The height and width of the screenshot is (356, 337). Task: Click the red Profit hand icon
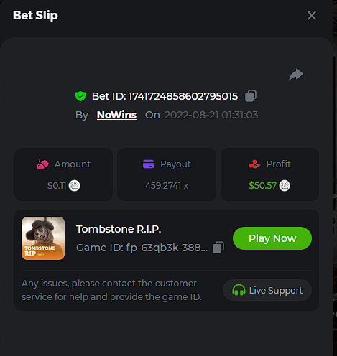tap(254, 164)
